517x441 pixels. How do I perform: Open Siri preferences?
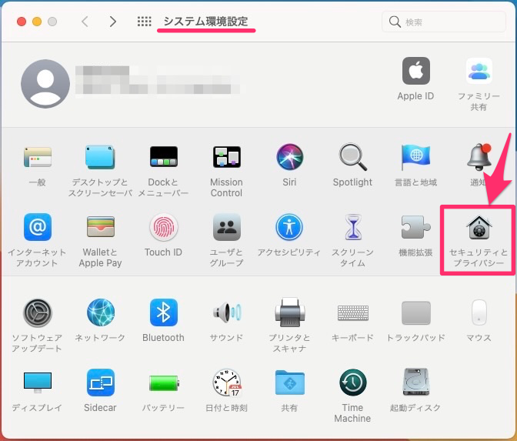[x=289, y=158]
